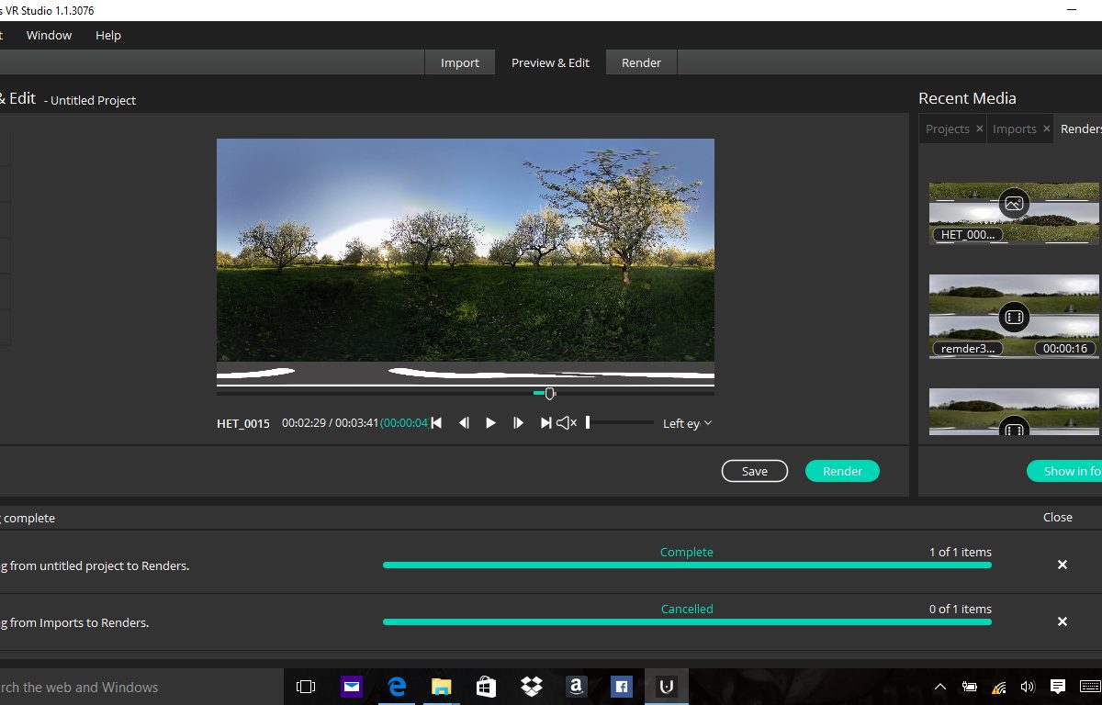Close the progress panel via Close
This screenshot has width=1102, height=705.
tap(1058, 518)
